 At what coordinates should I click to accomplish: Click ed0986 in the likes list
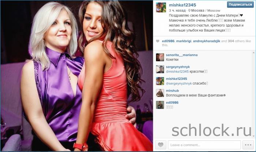coord(168,41)
